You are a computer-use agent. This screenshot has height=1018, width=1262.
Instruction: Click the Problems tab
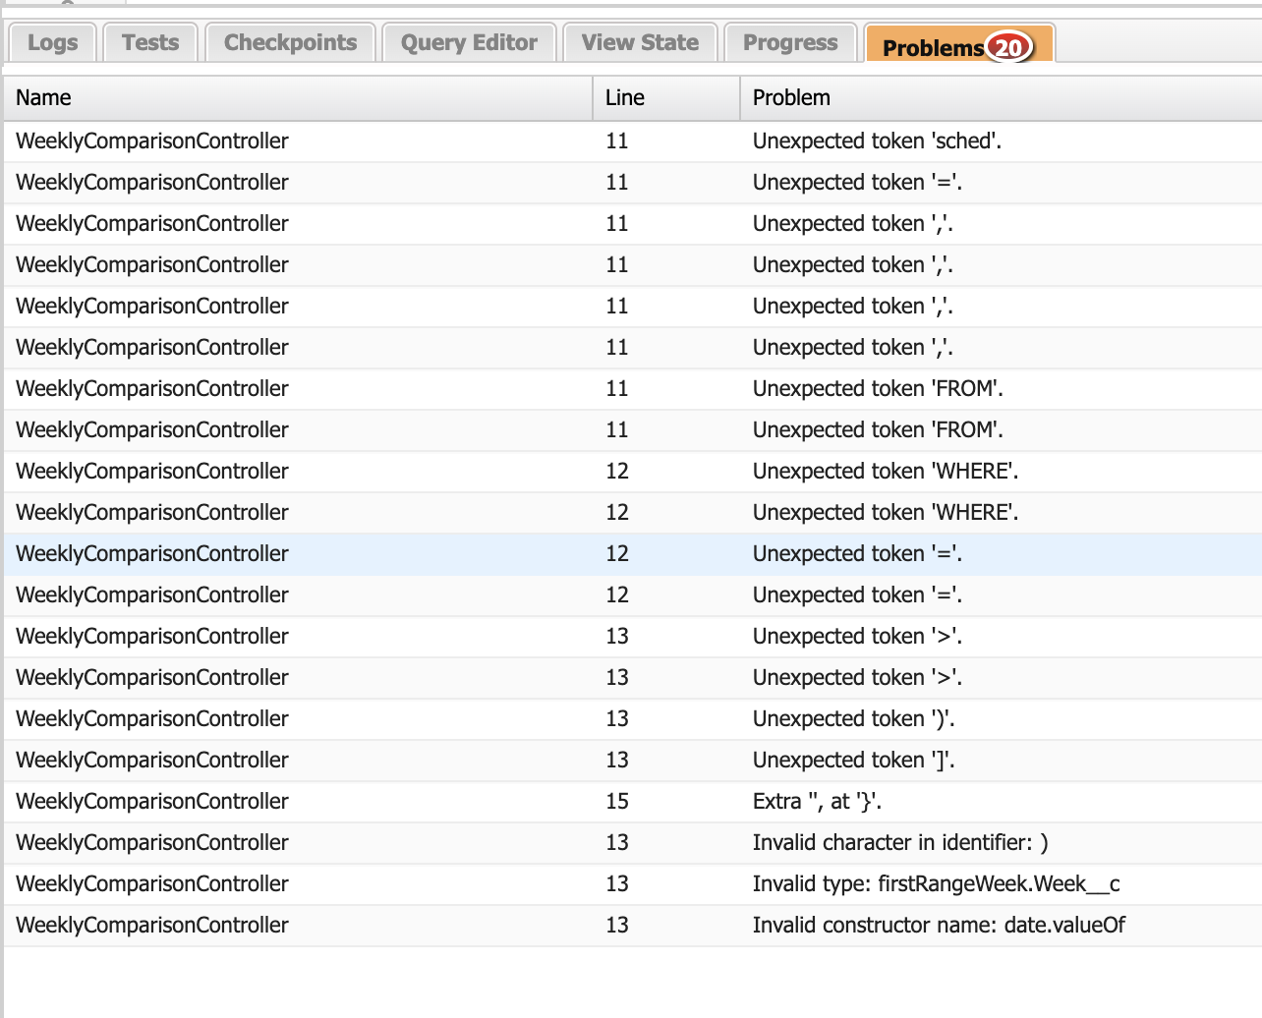coord(932,47)
